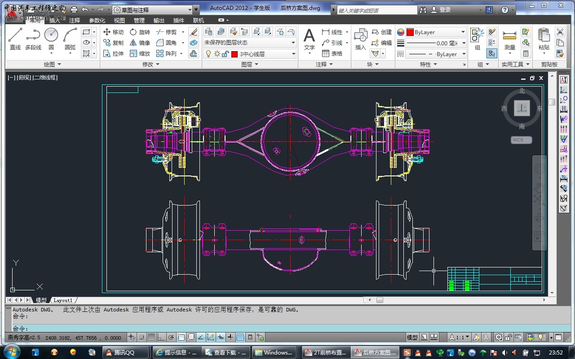Click the WCS button under the ViewCube
Viewport: 575px width, 359px height.
[521, 140]
